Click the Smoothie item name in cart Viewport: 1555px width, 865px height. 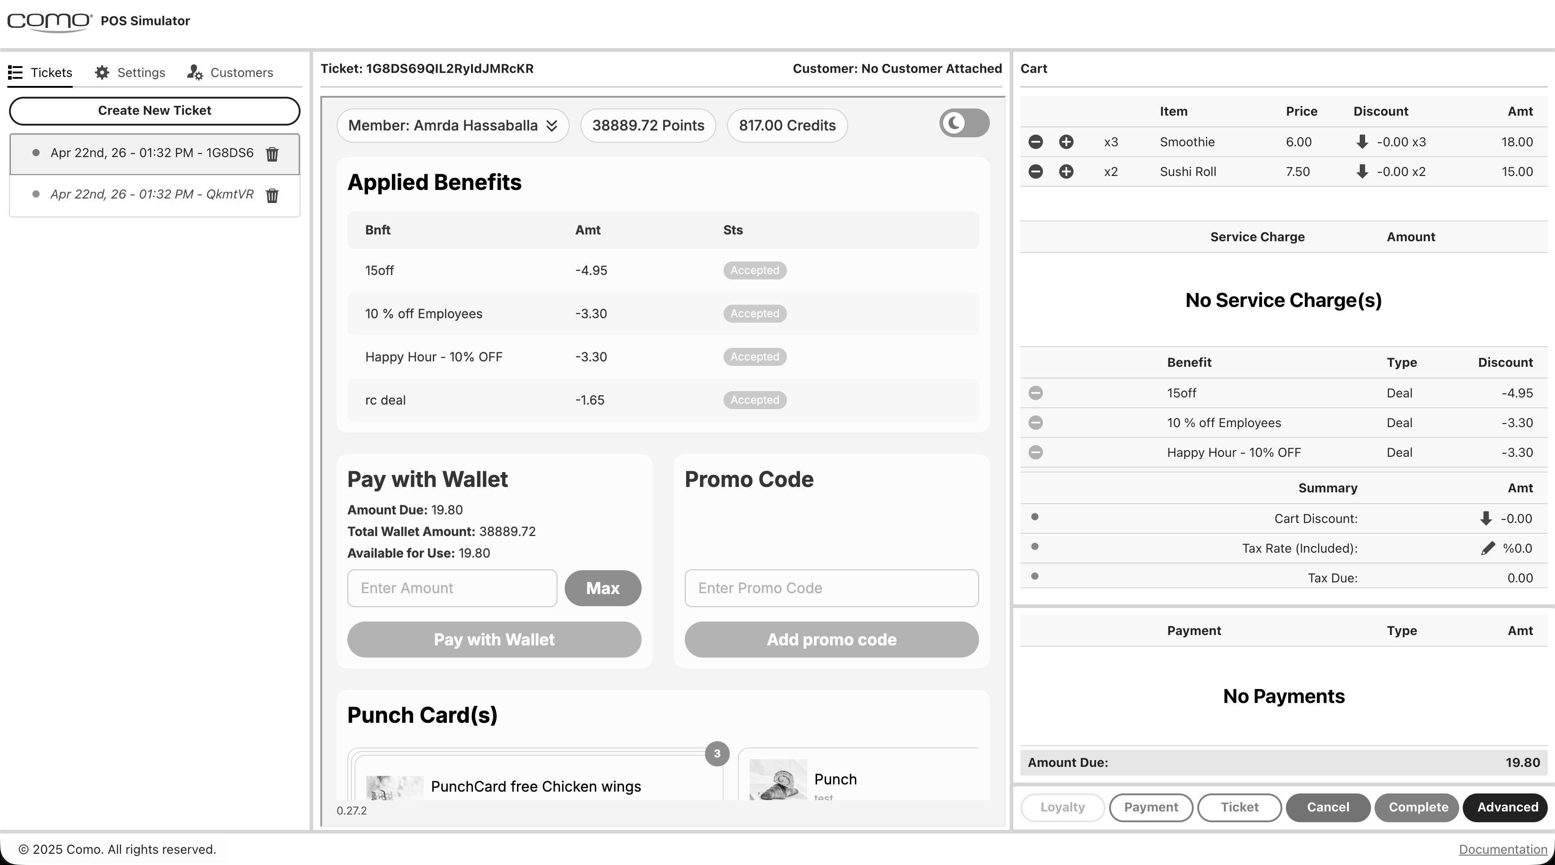coord(1187,142)
